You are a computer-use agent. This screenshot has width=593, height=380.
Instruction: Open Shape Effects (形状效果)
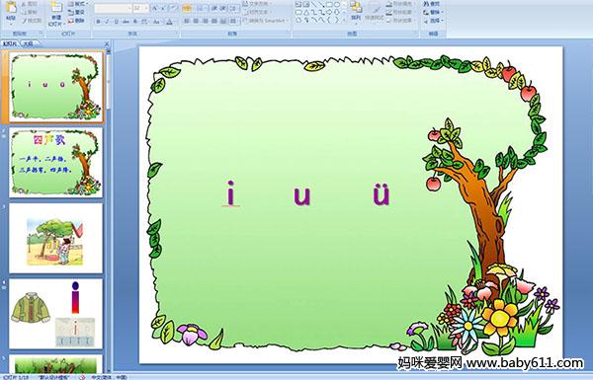click(400, 21)
